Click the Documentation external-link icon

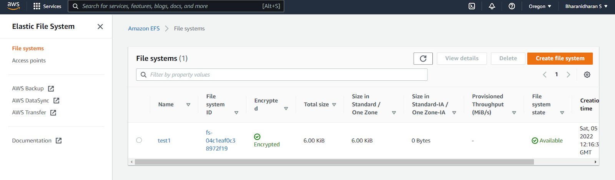point(58,141)
